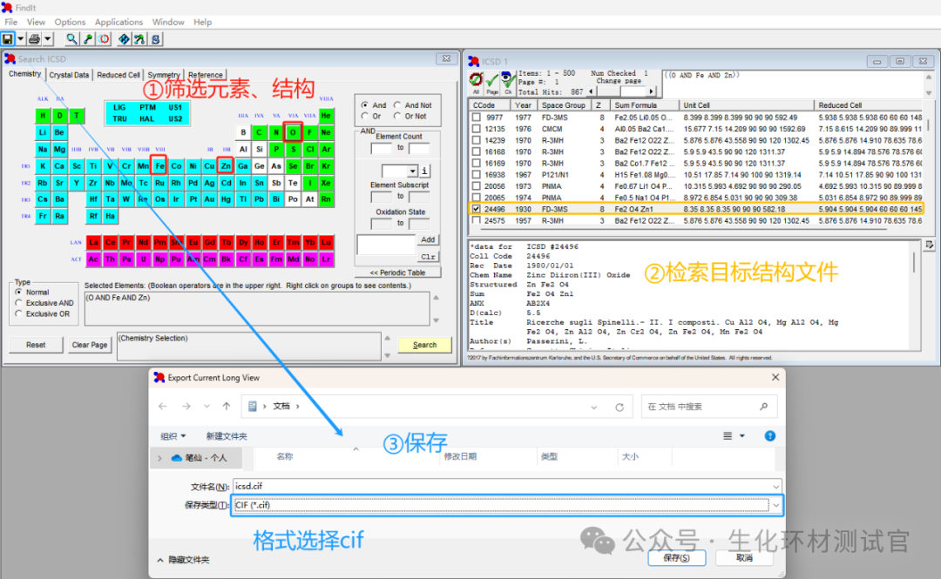The height and width of the screenshot is (579, 941).
Task: Open the File menu
Action: 10,22
